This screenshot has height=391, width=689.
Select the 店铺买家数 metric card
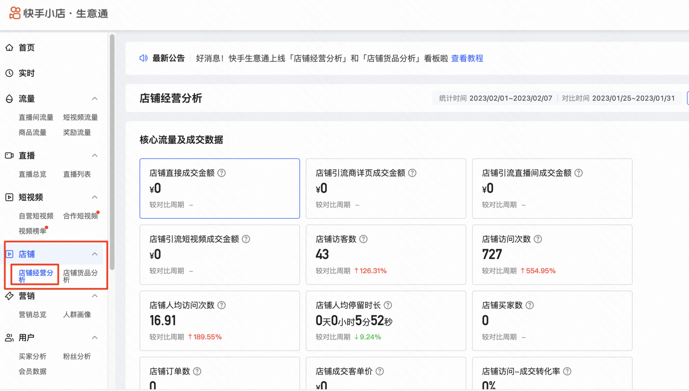552,321
